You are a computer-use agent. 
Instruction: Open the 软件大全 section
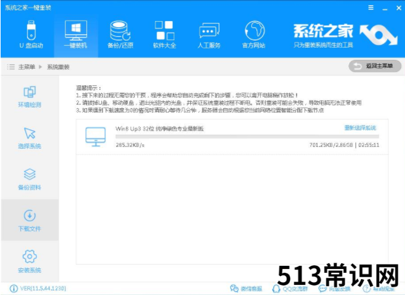[165, 34]
